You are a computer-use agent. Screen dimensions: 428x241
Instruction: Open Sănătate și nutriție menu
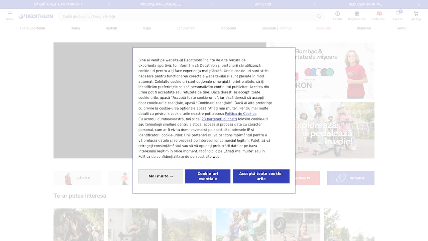coord(277,28)
